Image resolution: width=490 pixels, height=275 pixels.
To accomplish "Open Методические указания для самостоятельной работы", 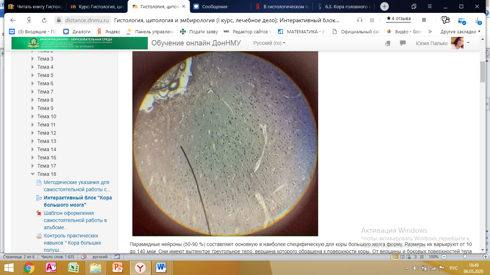I will (76, 186).
